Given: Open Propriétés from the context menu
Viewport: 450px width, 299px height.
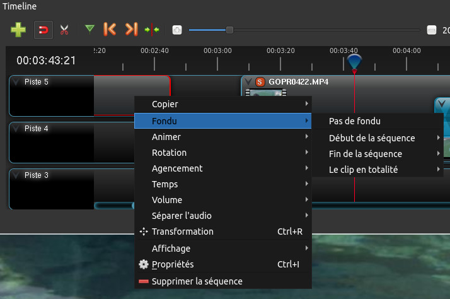Looking at the screenshot, I should coord(173,264).
